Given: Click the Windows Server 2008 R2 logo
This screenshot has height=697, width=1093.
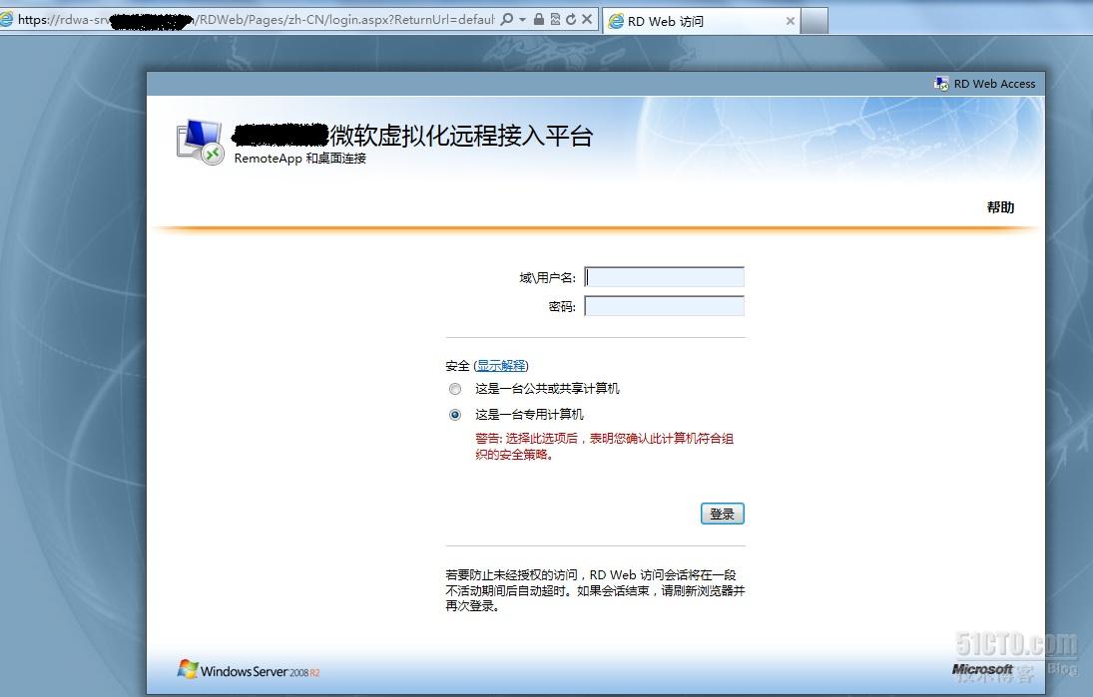Looking at the screenshot, I should pyautogui.click(x=249, y=670).
